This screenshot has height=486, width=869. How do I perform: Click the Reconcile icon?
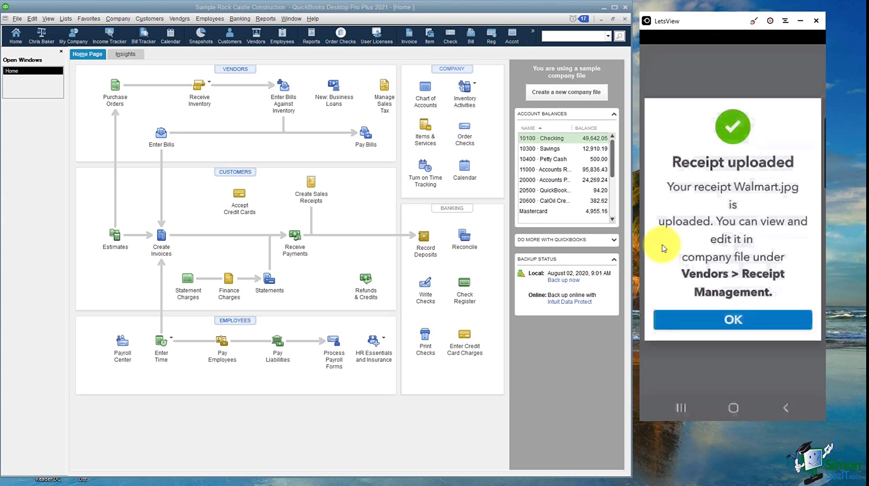click(x=464, y=235)
